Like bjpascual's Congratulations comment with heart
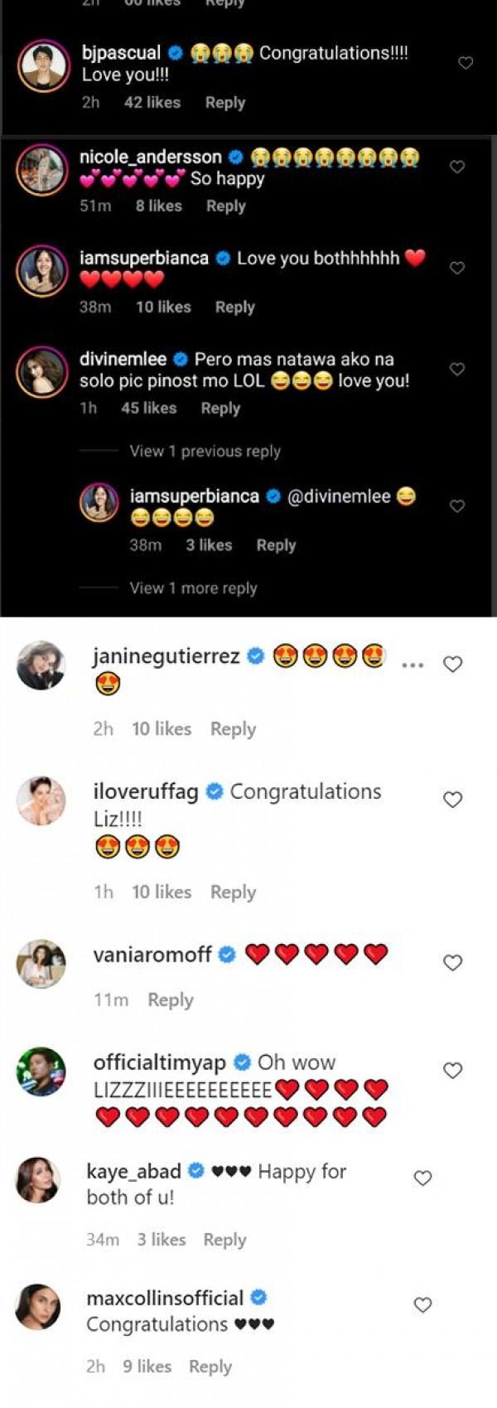This screenshot has width=497, height=1408. [x=466, y=63]
